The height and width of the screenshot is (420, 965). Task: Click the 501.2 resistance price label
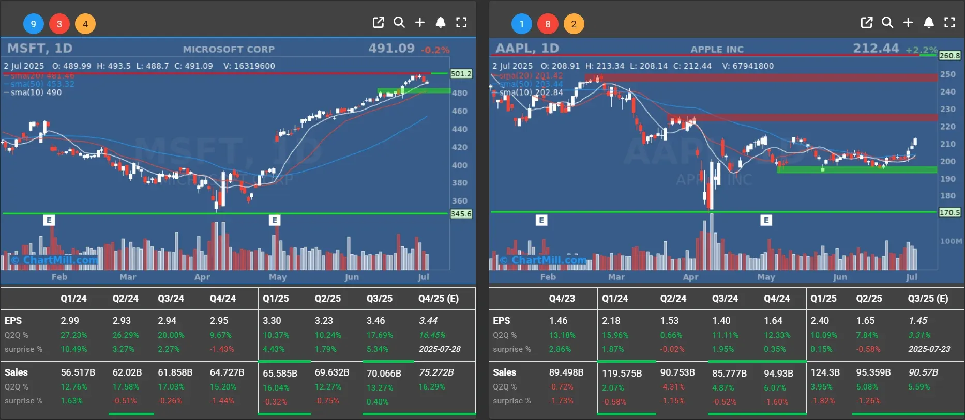click(461, 74)
